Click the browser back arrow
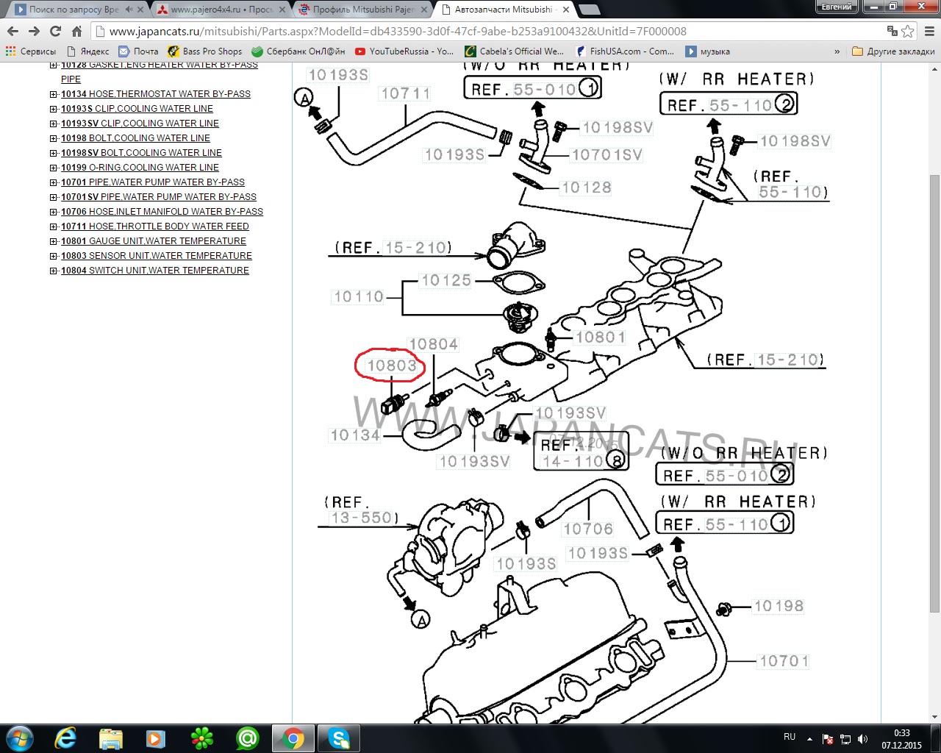 point(12,31)
